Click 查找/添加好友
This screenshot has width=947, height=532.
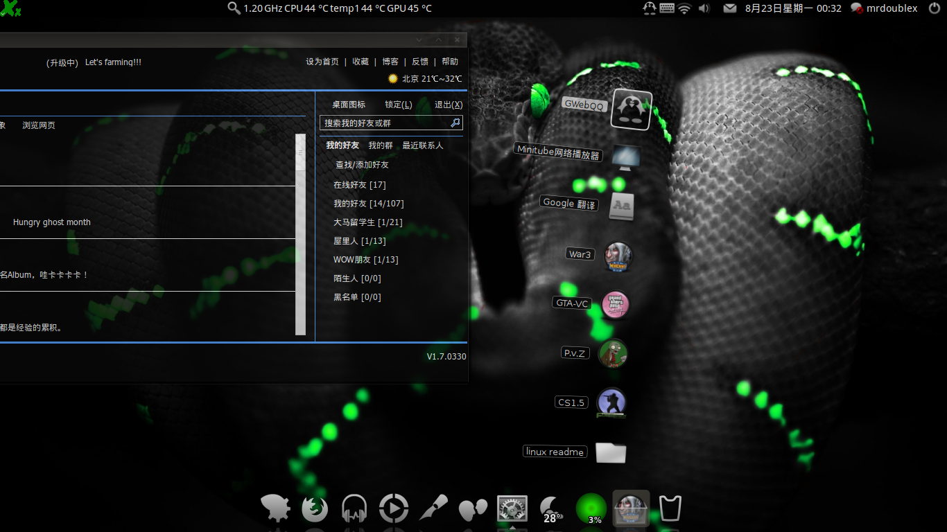[x=362, y=165]
